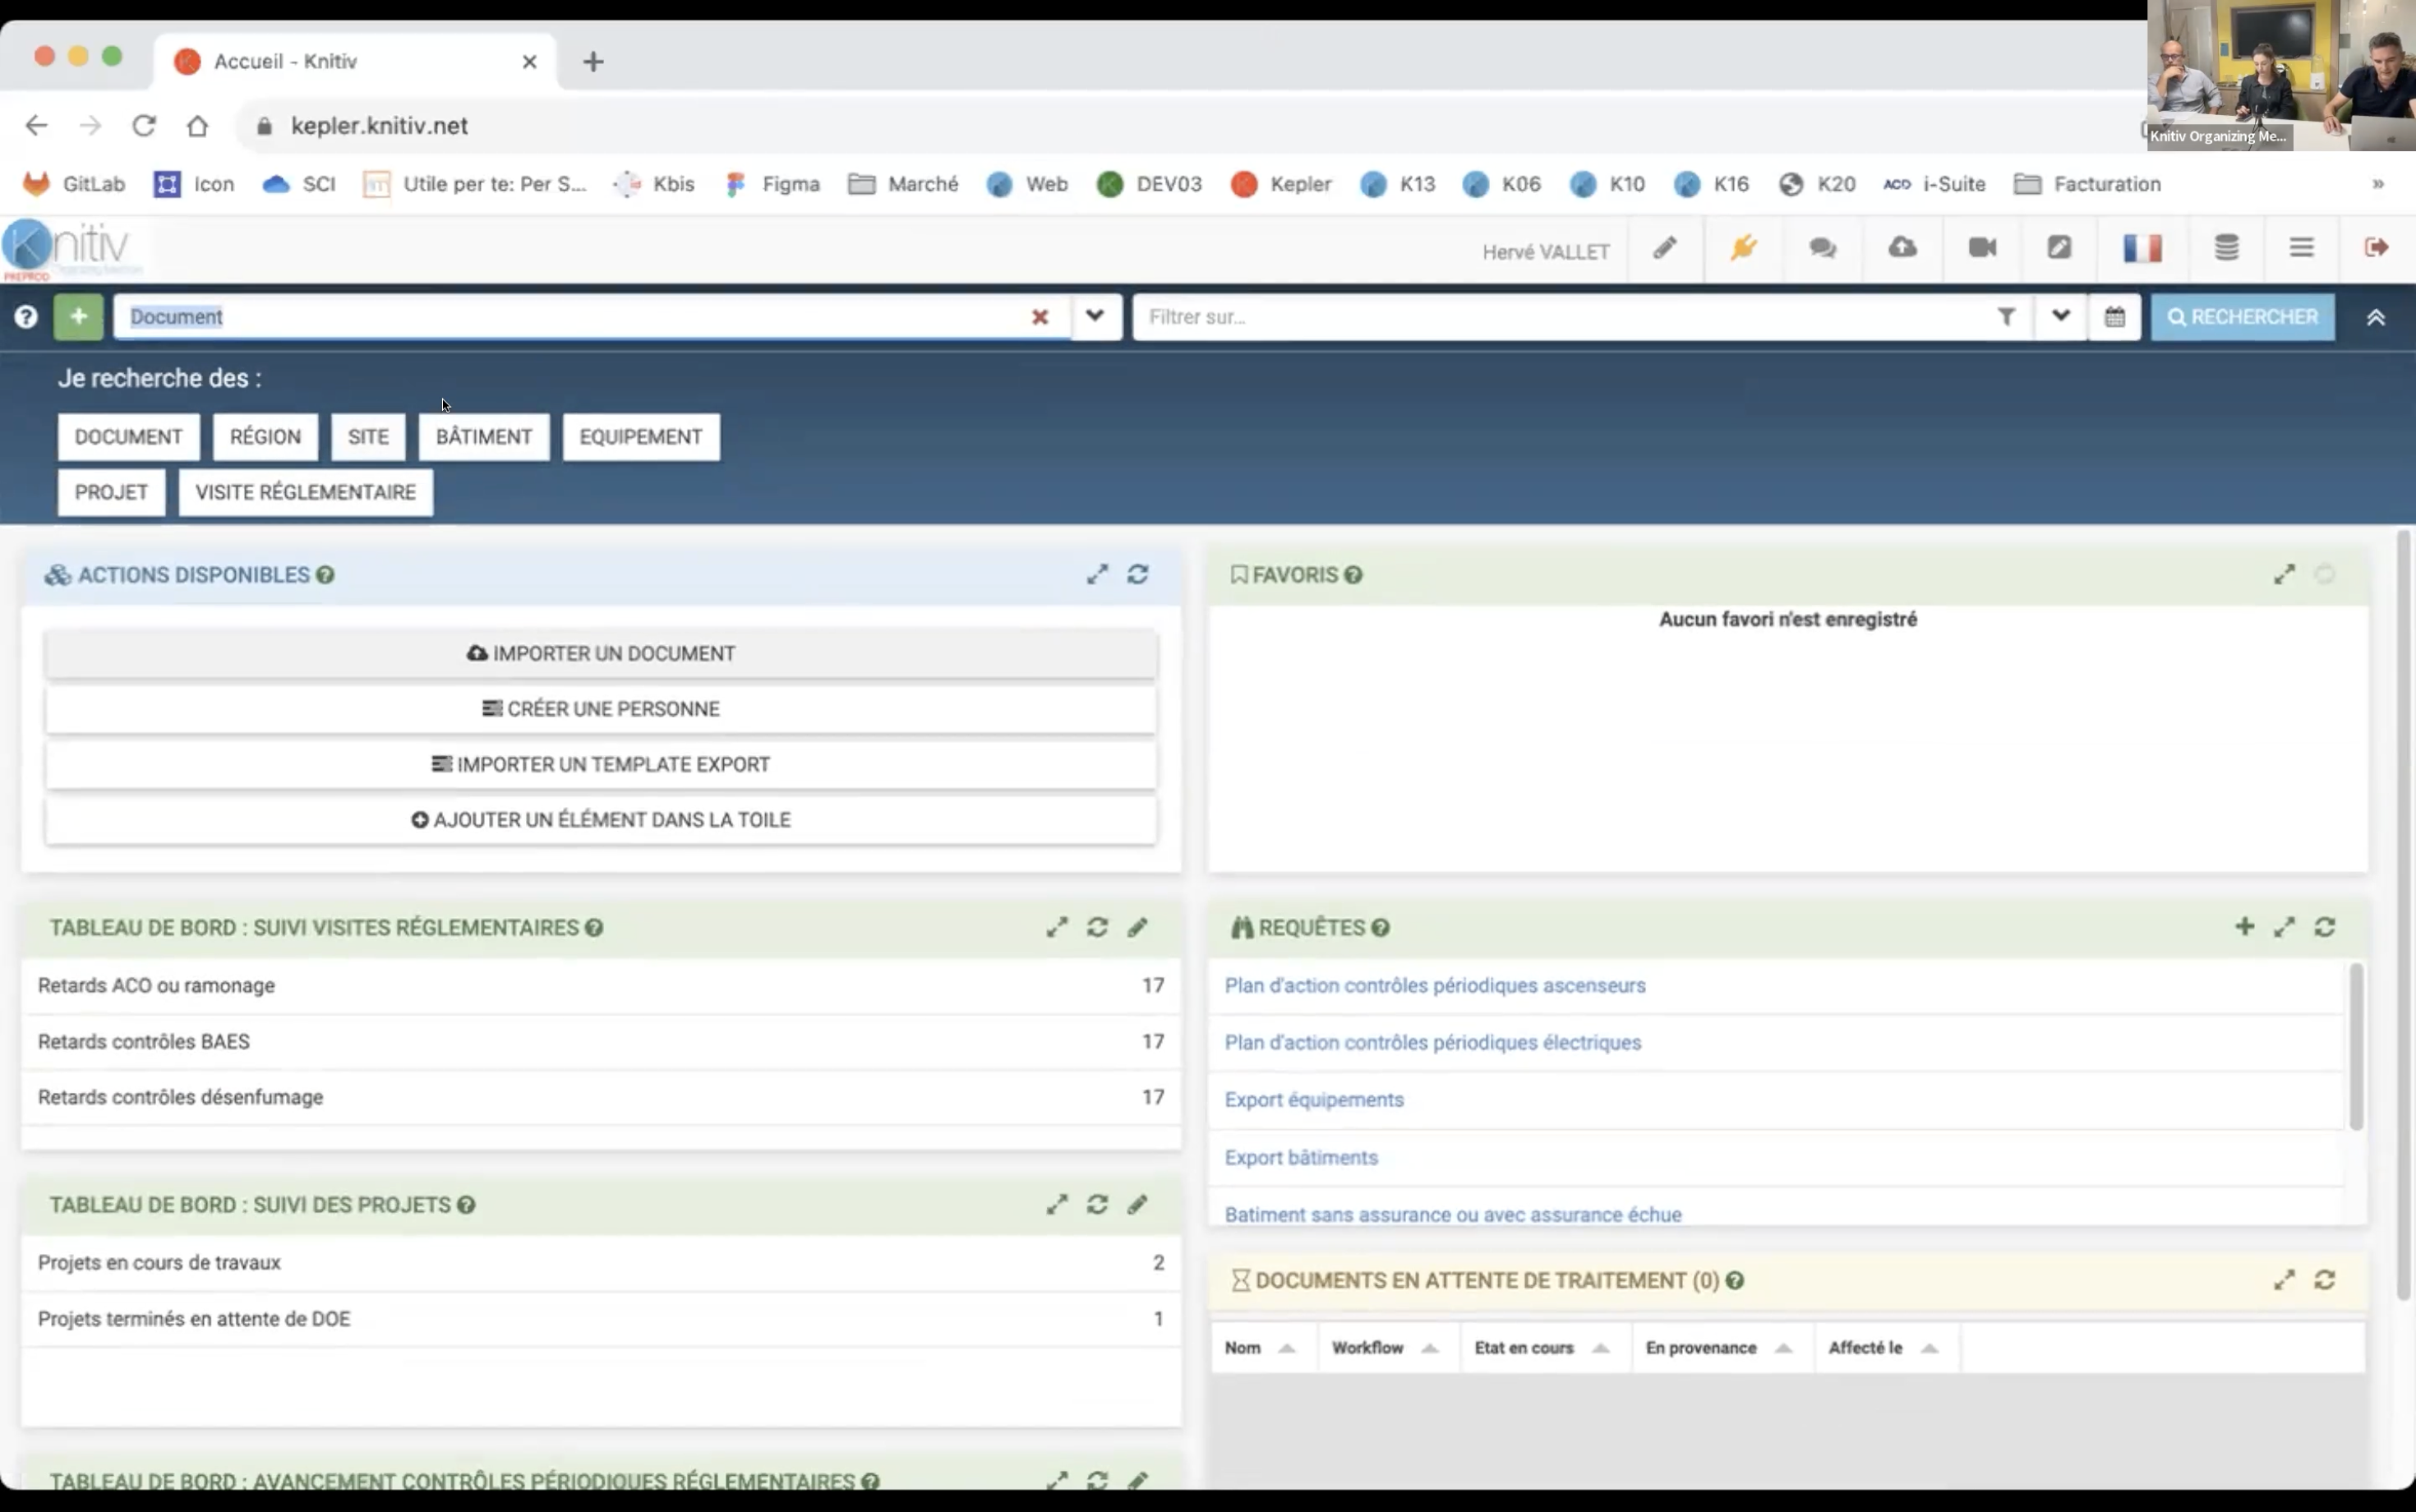
Task: Click Retards contrôles BAES row
Action: pos(601,1042)
